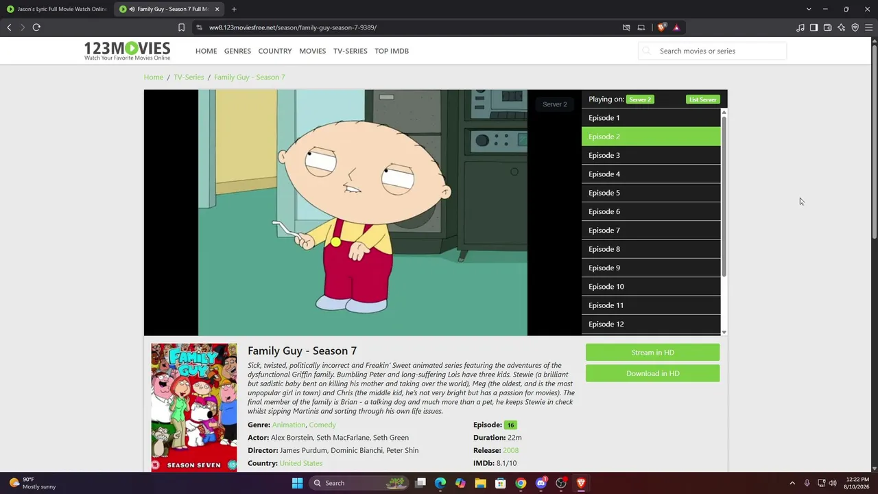Toggle the browser sidebar panel icon
The width and height of the screenshot is (878, 494).
click(814, 27)
